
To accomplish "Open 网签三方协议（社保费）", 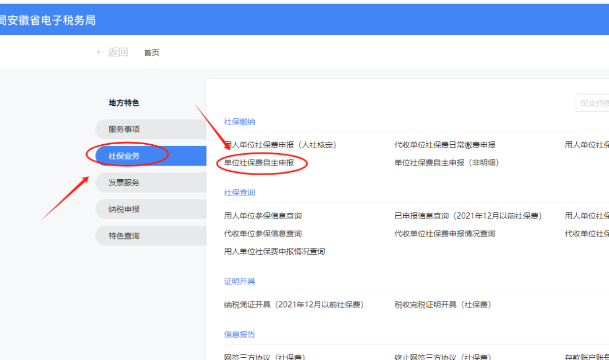I will click(x=265, y=355).
